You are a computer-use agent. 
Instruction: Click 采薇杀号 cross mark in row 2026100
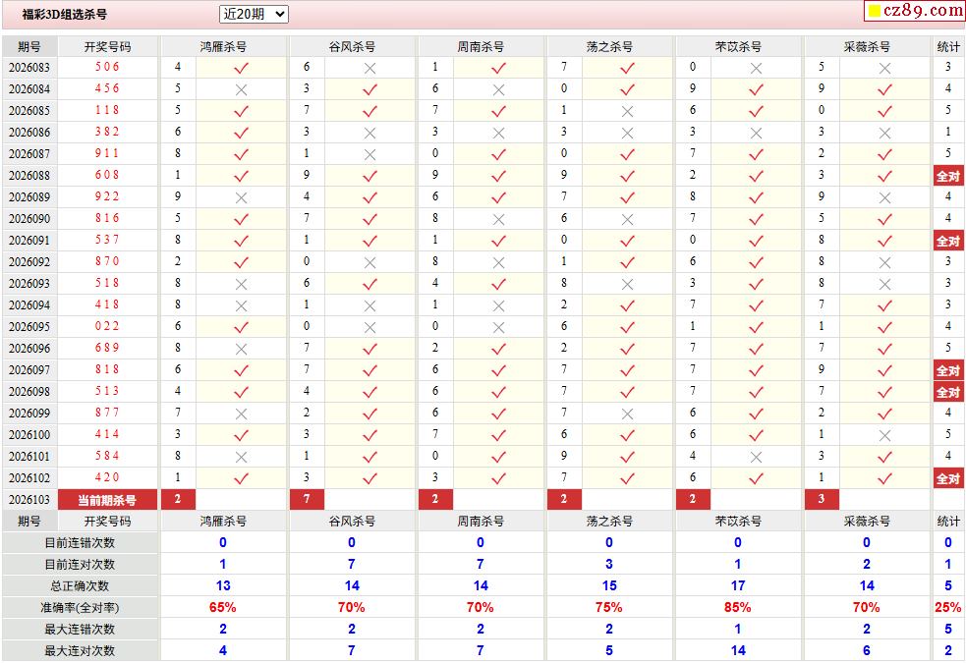click(884, 436)
